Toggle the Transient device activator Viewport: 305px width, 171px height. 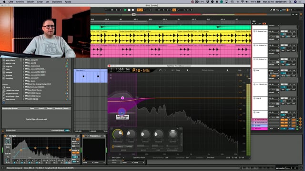[x=84, y=136]
